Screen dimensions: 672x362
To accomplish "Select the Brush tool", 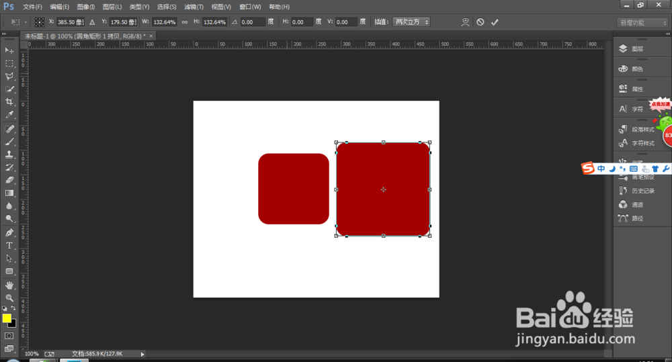I will pos(9,142).
